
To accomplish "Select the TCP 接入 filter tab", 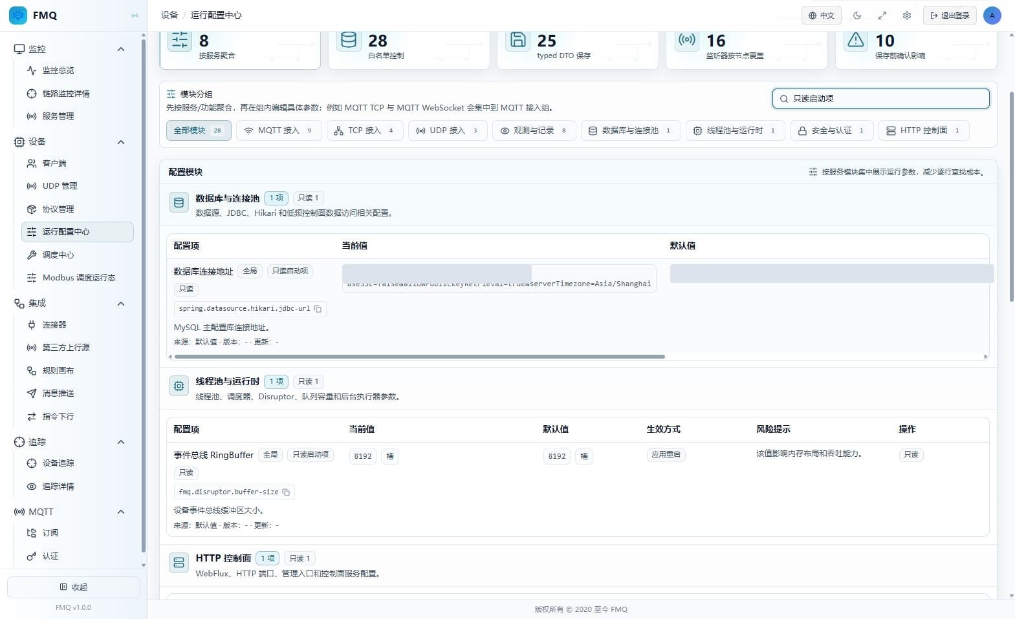I will click(365, 131).
